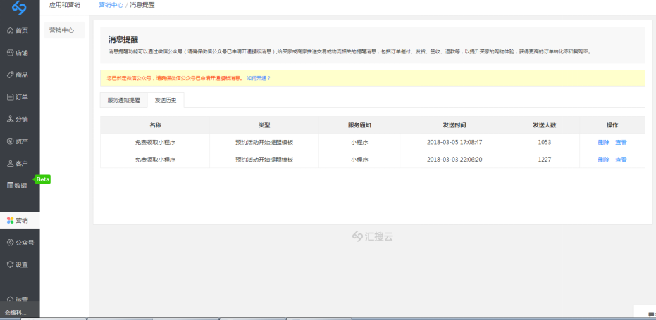Go to 店铺 store section
The image size is (656, 320).
coord(18,53)
